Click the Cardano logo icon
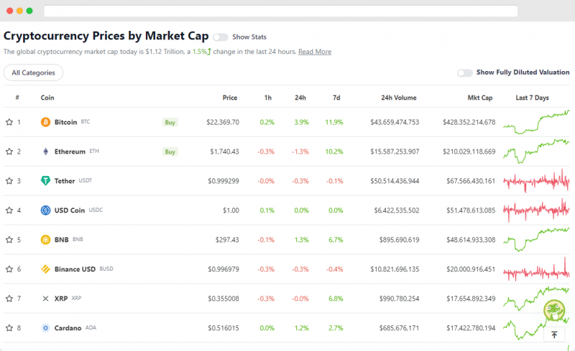This screenshot has width=575, height=351. (x=45, y=328)
